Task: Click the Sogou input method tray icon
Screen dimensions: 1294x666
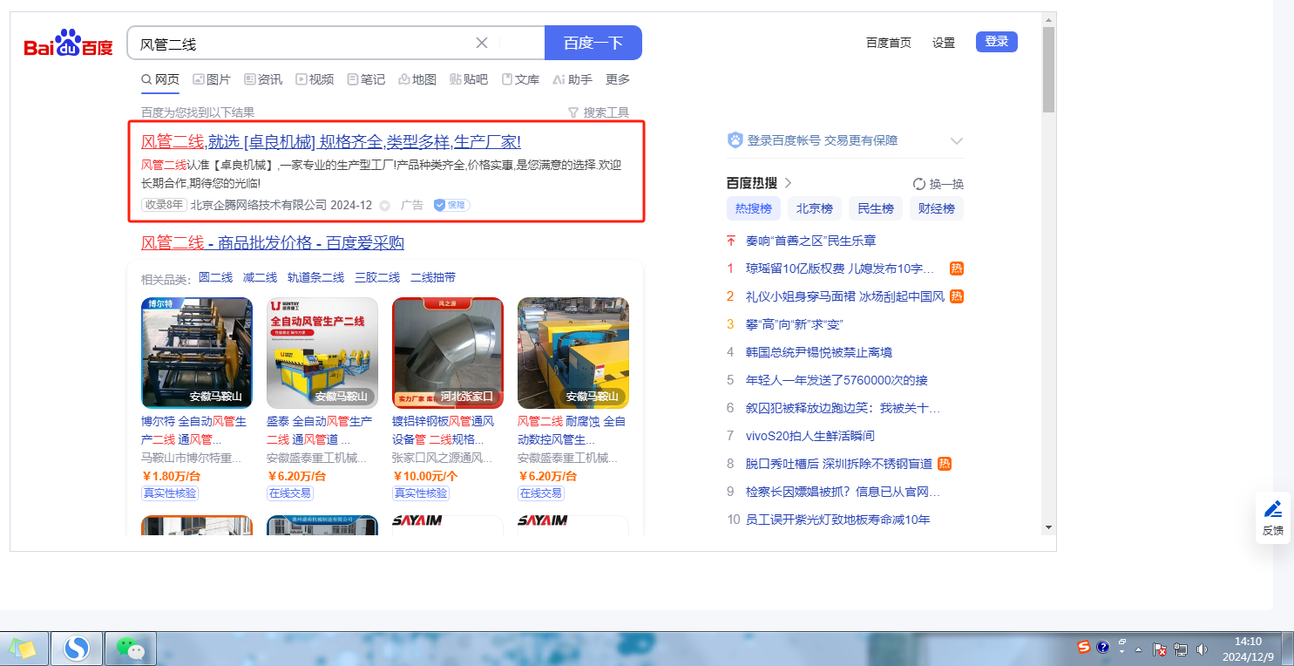Action: (1084, 647)
